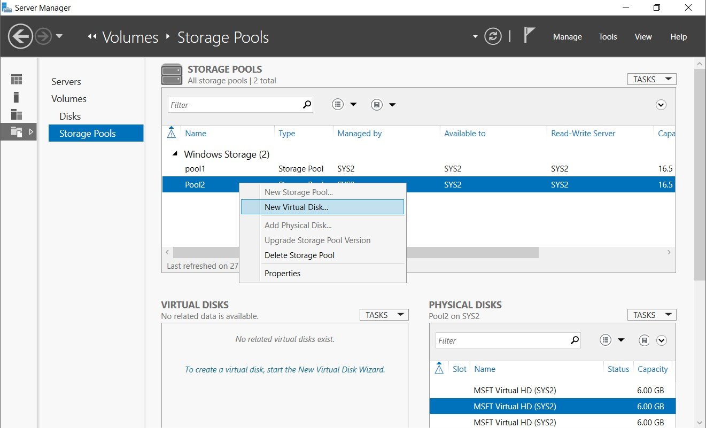Click the back navigation arrow button
This screenshot has height=428, width=706.
[x=21, y=36]
